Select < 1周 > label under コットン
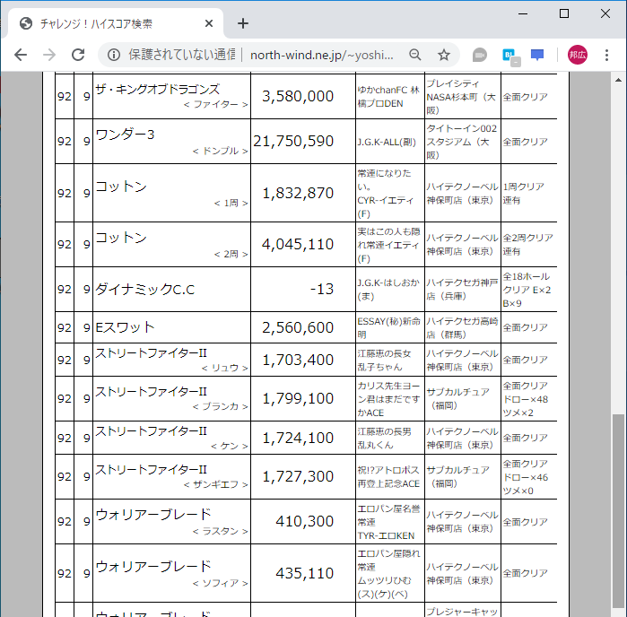The width and height of the screenshot is (627, 617). pyautogui.click(x=231, y=203)
